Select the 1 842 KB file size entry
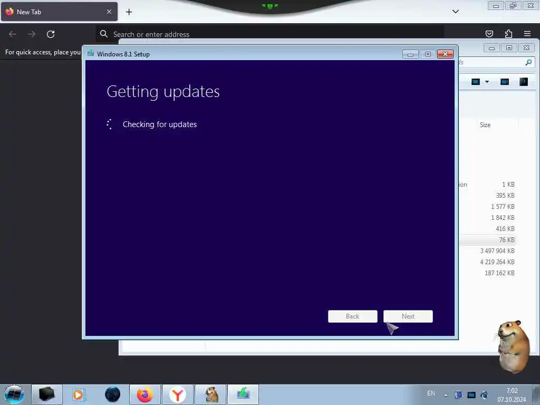The height and width of the screenshot is (405, 540). point(503,218)
